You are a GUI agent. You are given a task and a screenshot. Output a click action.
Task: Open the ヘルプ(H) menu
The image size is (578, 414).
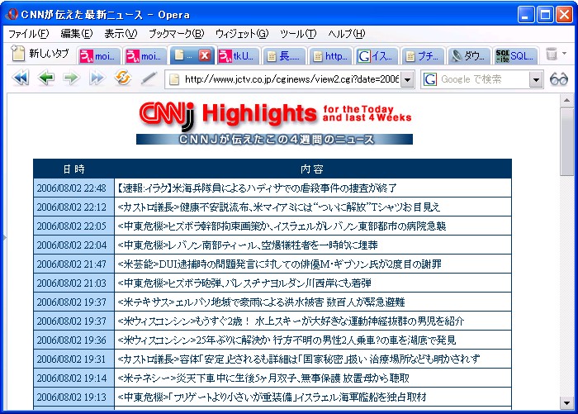(x=347, y=34)
